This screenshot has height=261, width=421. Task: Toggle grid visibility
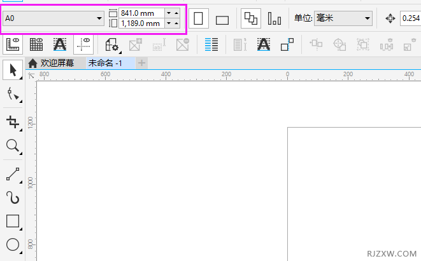(36, 44)
